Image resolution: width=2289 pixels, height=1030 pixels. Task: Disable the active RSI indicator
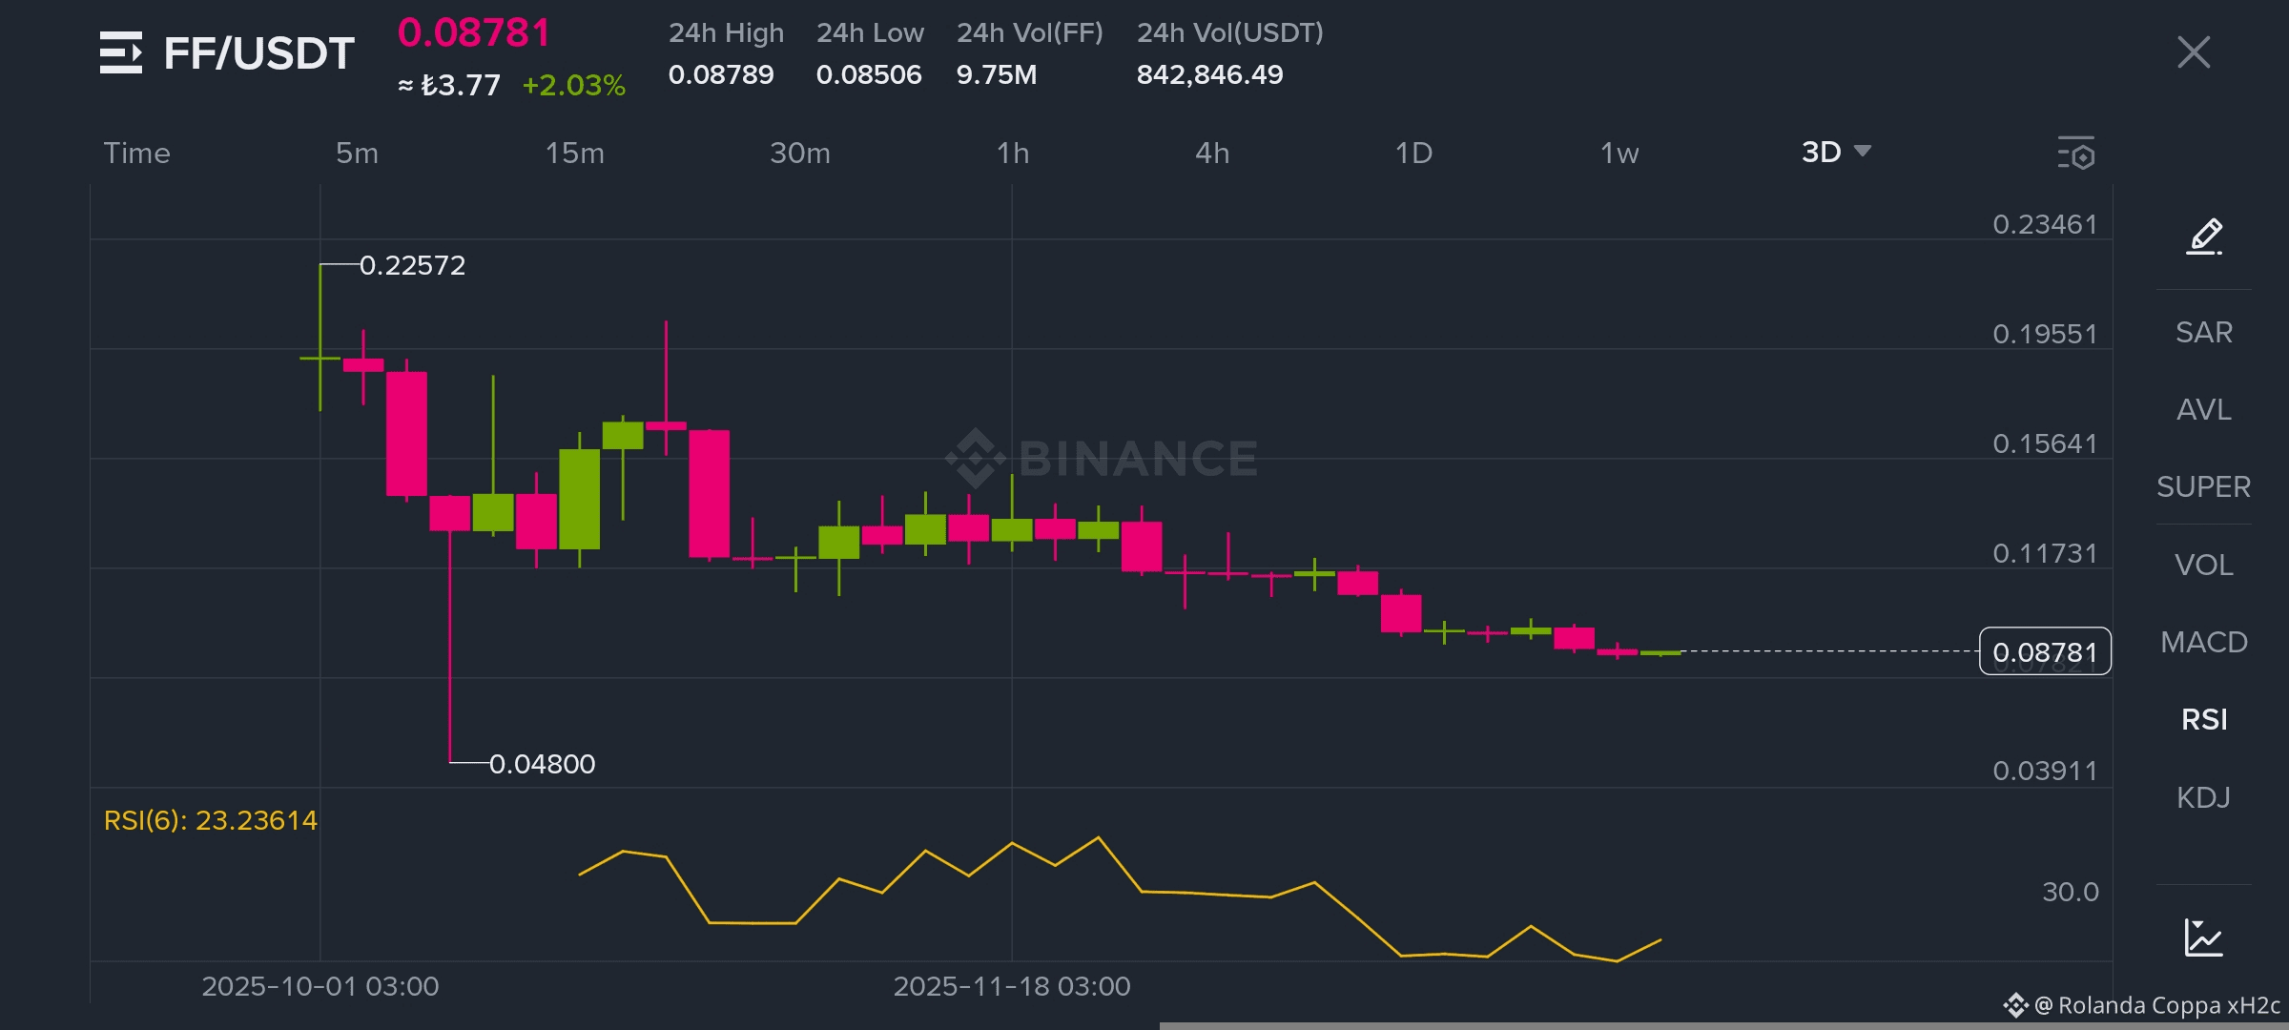(x=2203, y=719)
